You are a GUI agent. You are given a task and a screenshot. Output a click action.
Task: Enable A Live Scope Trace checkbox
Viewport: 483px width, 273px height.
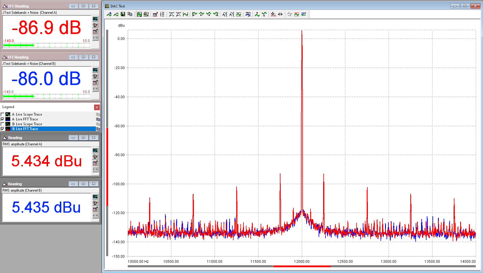[3, 114]
